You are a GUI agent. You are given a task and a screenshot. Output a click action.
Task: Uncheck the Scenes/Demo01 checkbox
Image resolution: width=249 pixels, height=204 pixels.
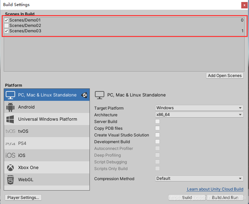pyautogui.click(x=6, y=20)
